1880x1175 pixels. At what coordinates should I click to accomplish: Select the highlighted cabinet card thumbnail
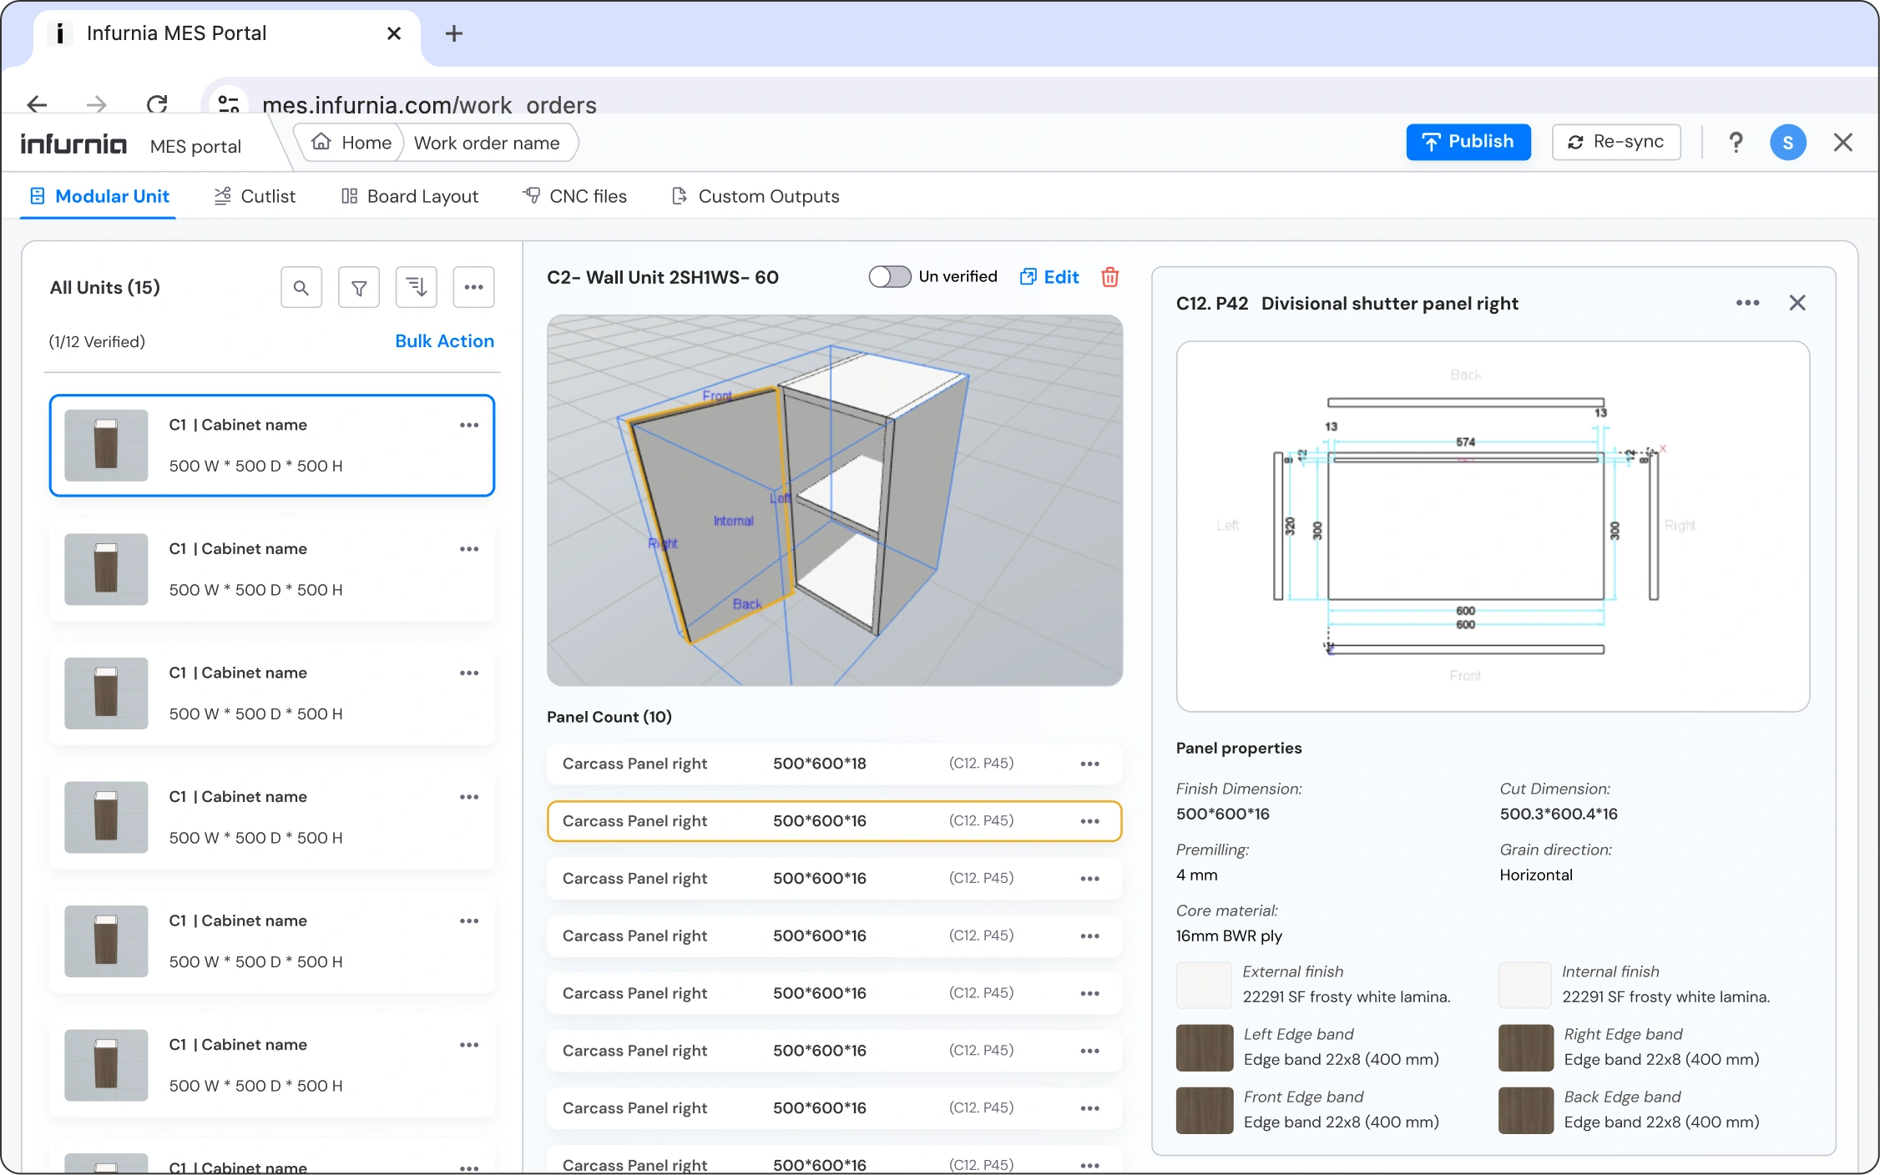tap(106, 446)
